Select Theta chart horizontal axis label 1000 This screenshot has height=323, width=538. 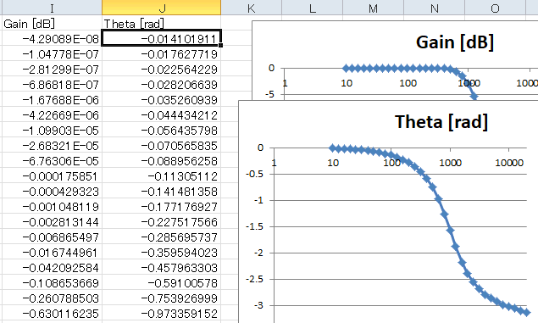[x=450, y=163]
